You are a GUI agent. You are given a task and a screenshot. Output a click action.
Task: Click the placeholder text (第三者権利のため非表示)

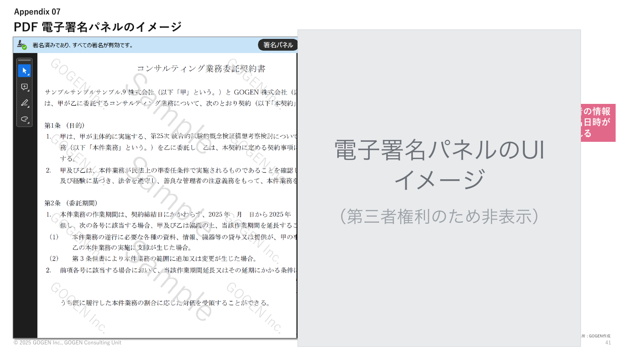439,216
